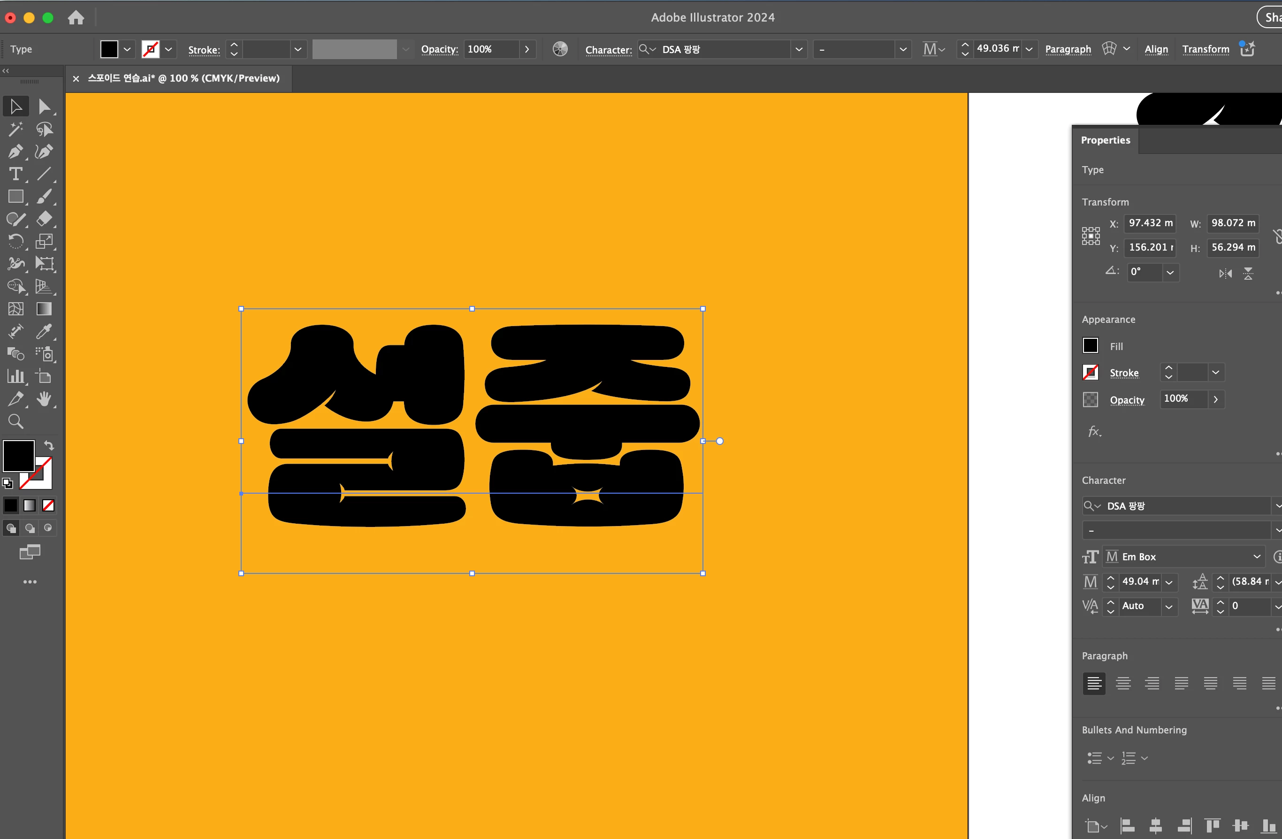1282x839 pixels.
Task: Expand the rotation angle dropdown
Action: 1170,273
